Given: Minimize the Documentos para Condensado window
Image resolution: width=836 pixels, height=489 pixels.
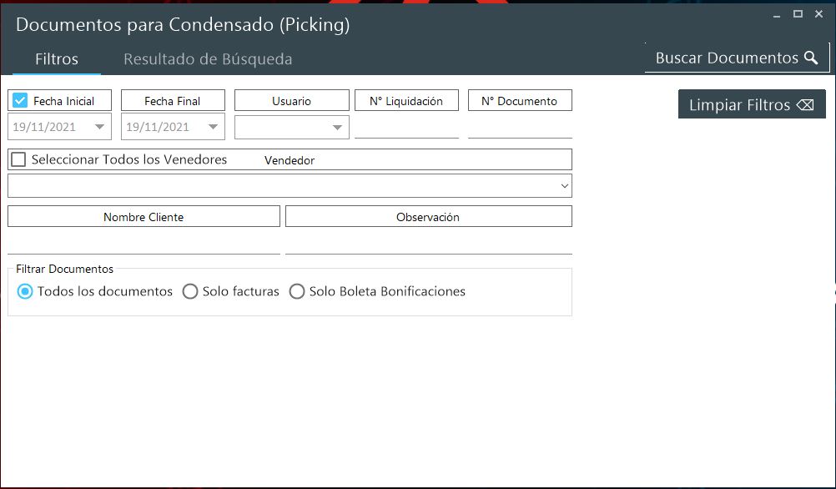Looking at the screenshot, I should tap(778, 14).
